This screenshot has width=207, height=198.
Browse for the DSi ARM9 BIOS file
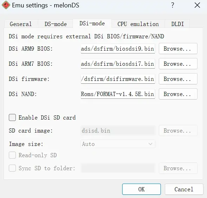click(x=178, y=49)
